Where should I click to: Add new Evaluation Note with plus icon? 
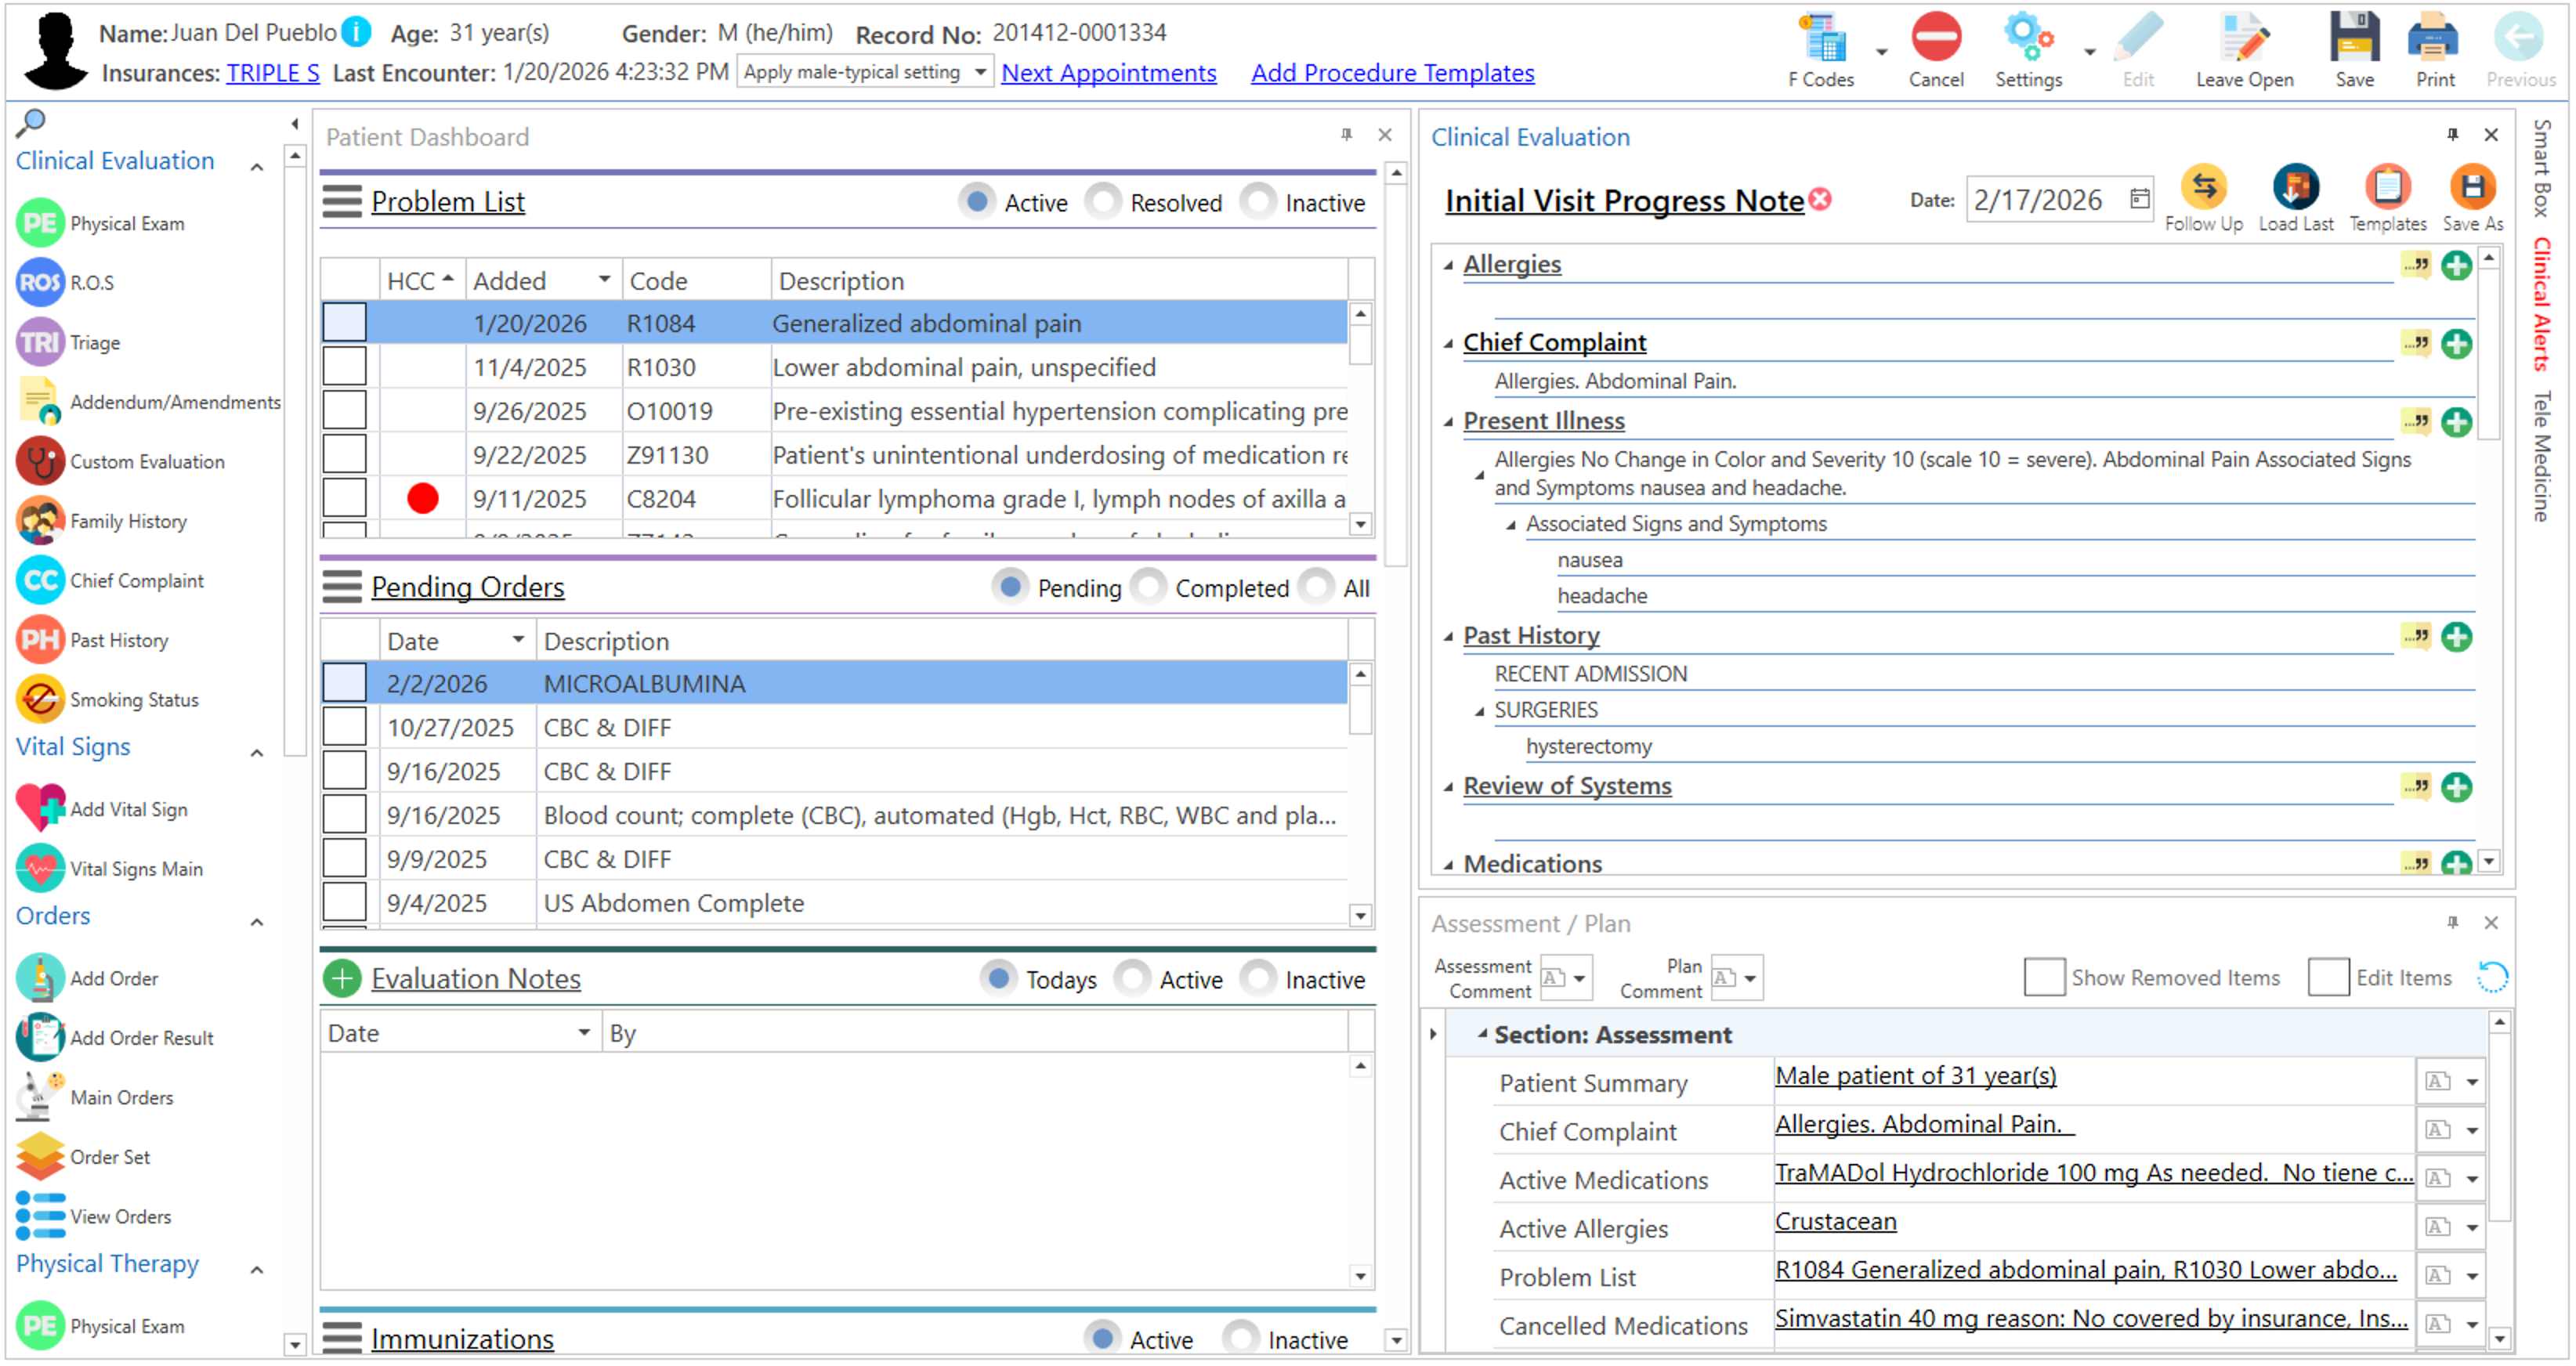342,979
